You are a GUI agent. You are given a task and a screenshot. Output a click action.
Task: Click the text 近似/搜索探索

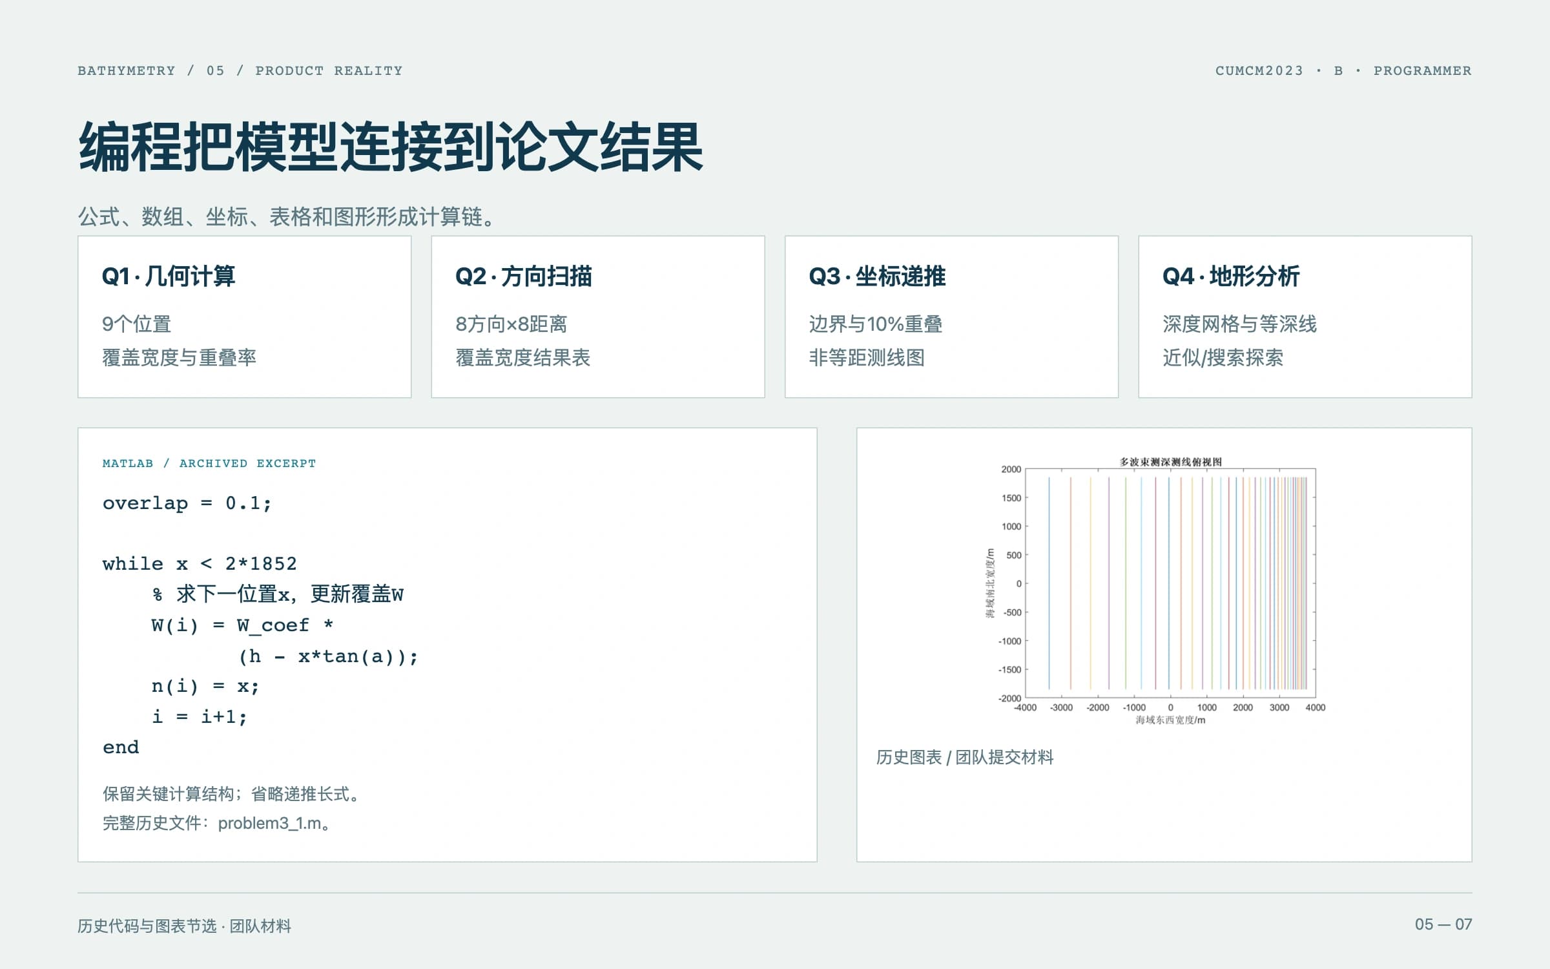click(x=1223, y=357)
